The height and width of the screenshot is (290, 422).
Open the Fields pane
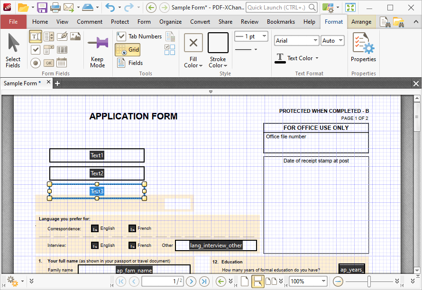coord(130,63)
